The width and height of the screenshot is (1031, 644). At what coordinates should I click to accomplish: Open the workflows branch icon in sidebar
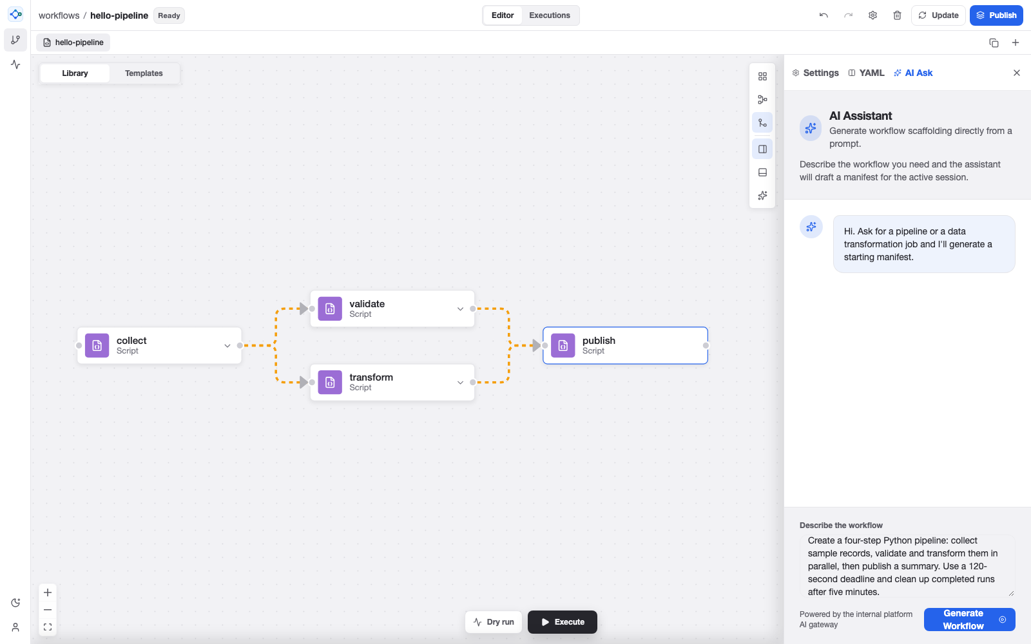[15, 40]
